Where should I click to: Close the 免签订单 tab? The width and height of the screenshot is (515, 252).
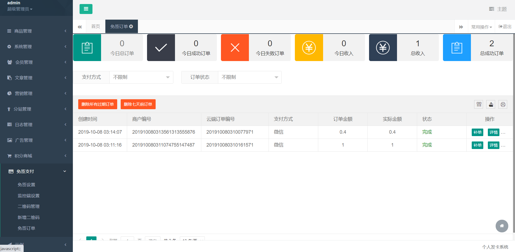coord(131,26)
